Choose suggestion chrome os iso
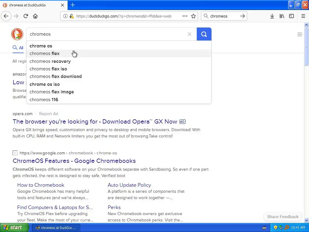 [119, 84]
